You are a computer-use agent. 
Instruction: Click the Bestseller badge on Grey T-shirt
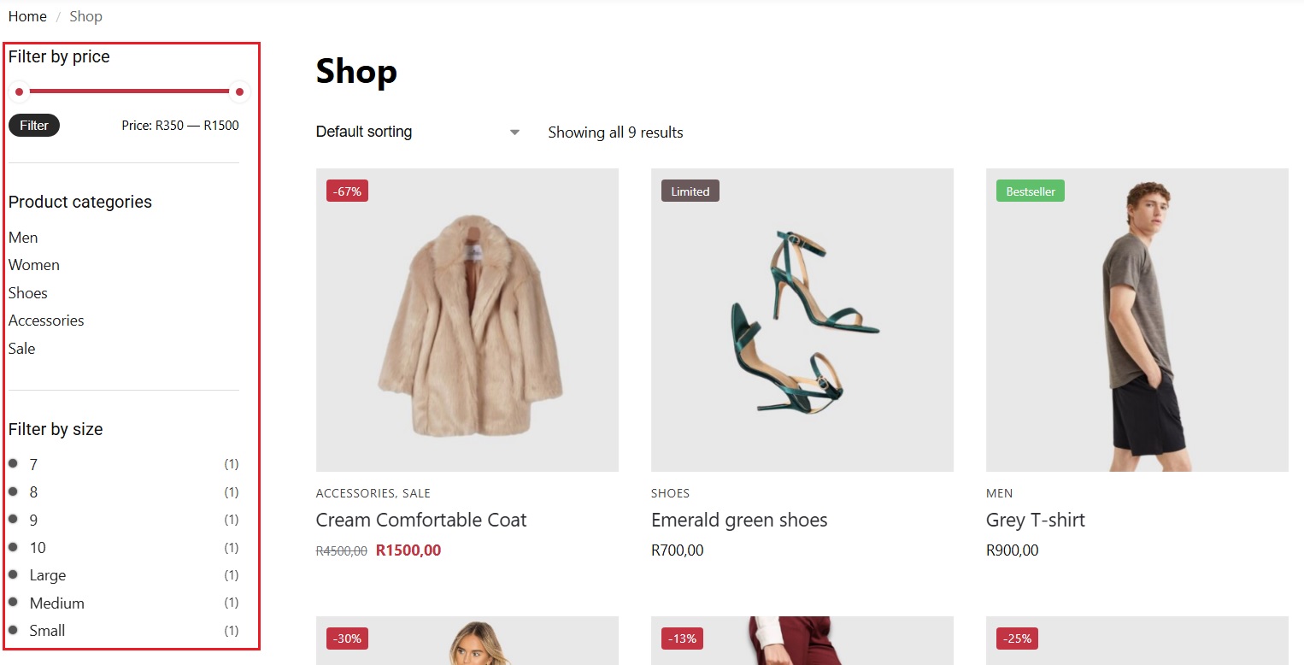pos(1030,191)
